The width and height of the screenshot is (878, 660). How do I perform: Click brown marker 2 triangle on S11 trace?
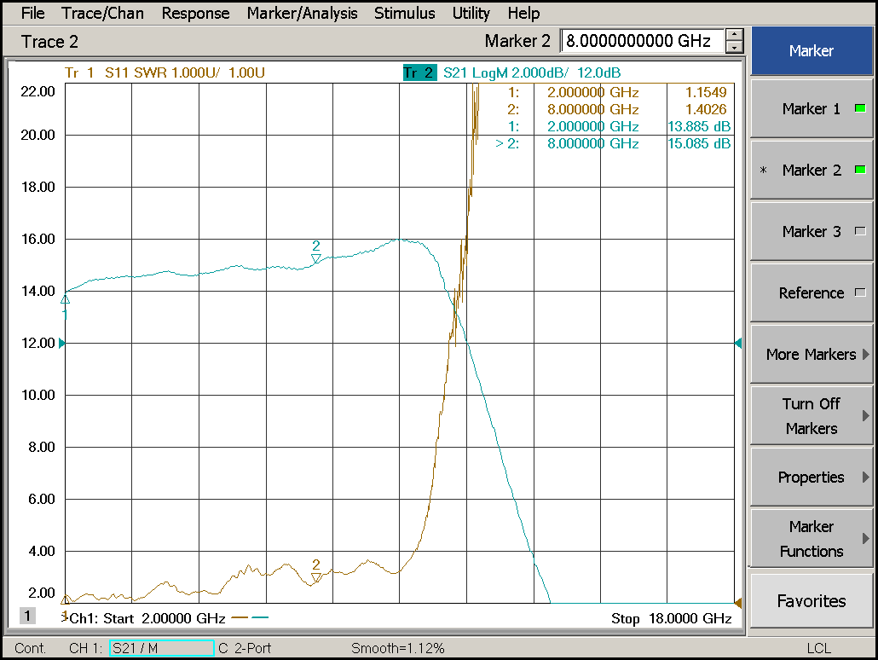tap(315, 577)
